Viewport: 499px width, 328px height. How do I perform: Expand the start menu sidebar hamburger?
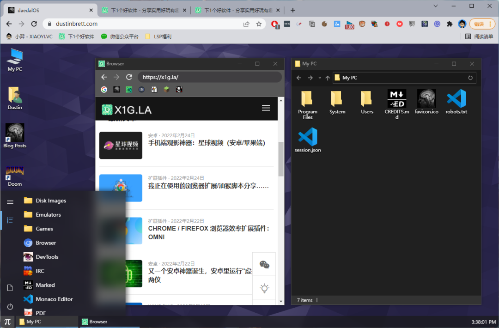10,201
